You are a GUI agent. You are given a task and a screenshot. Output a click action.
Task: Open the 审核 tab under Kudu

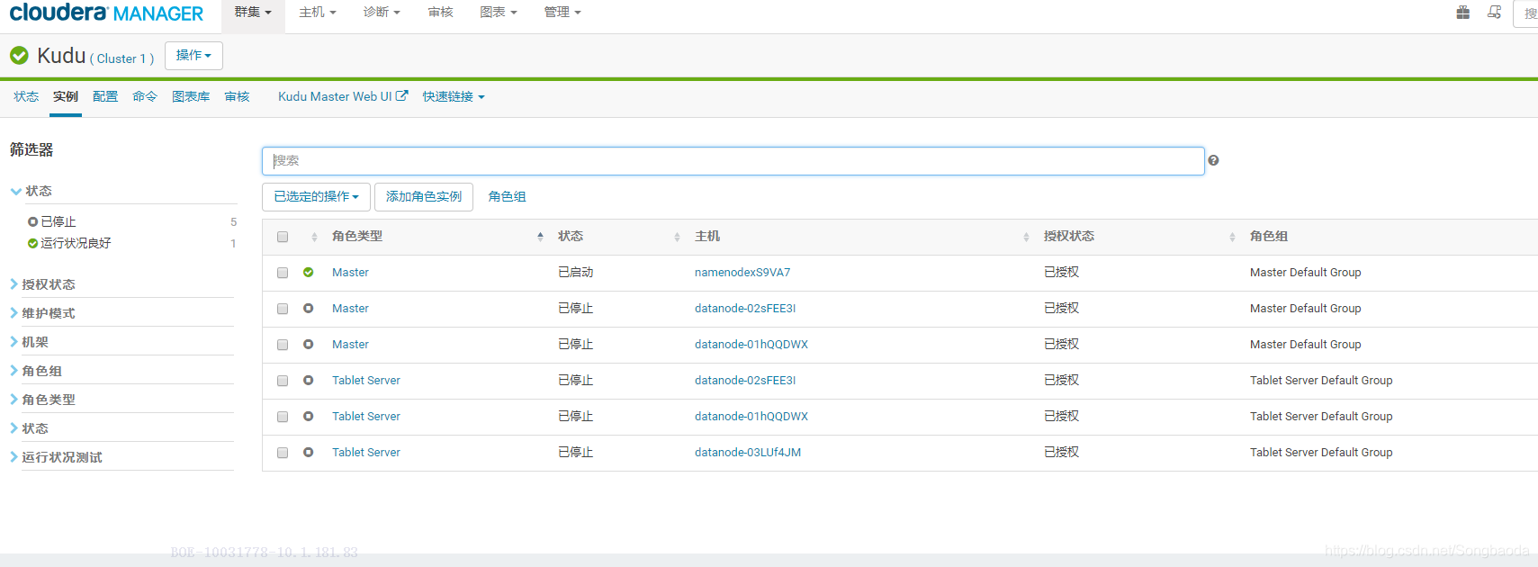[x=237, y=96]
